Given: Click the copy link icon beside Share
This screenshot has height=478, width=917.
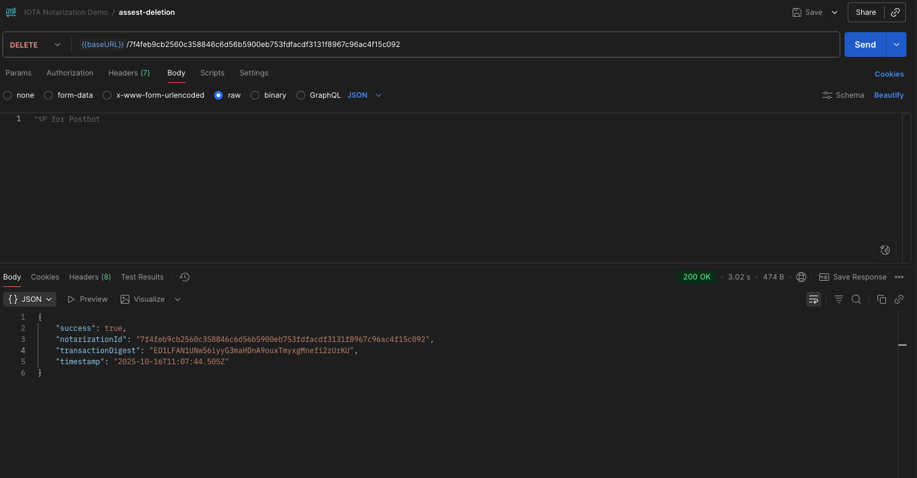Looking at the screenshot, I should point(895,12).
